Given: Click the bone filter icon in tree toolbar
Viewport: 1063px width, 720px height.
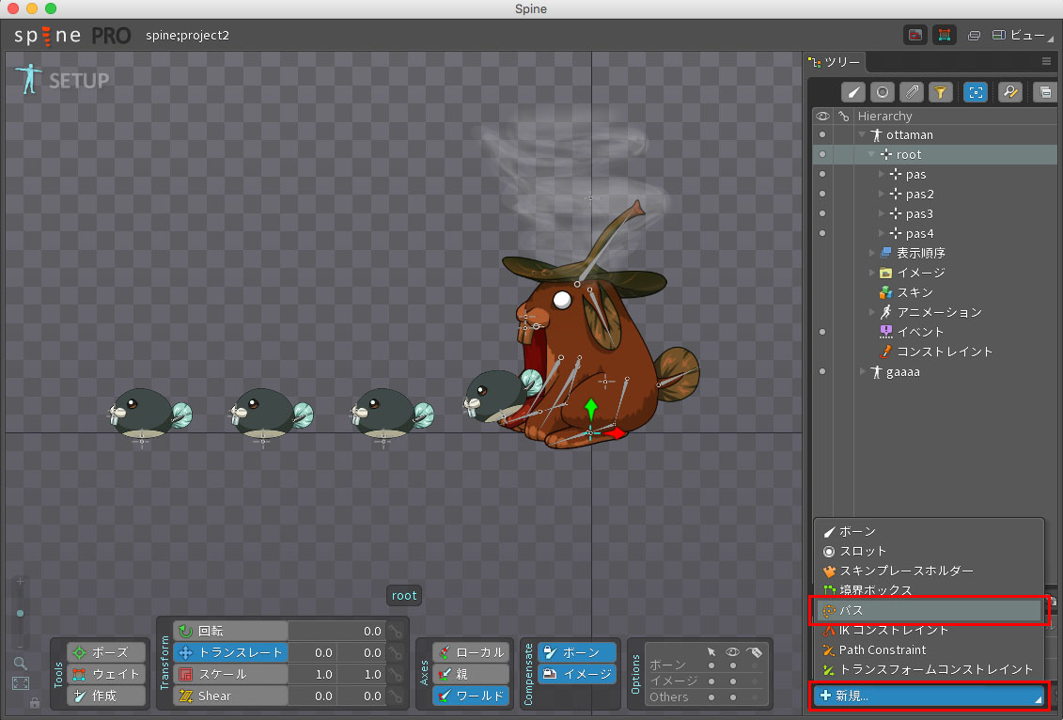Looking at the screenshot, I should (853, 92).
